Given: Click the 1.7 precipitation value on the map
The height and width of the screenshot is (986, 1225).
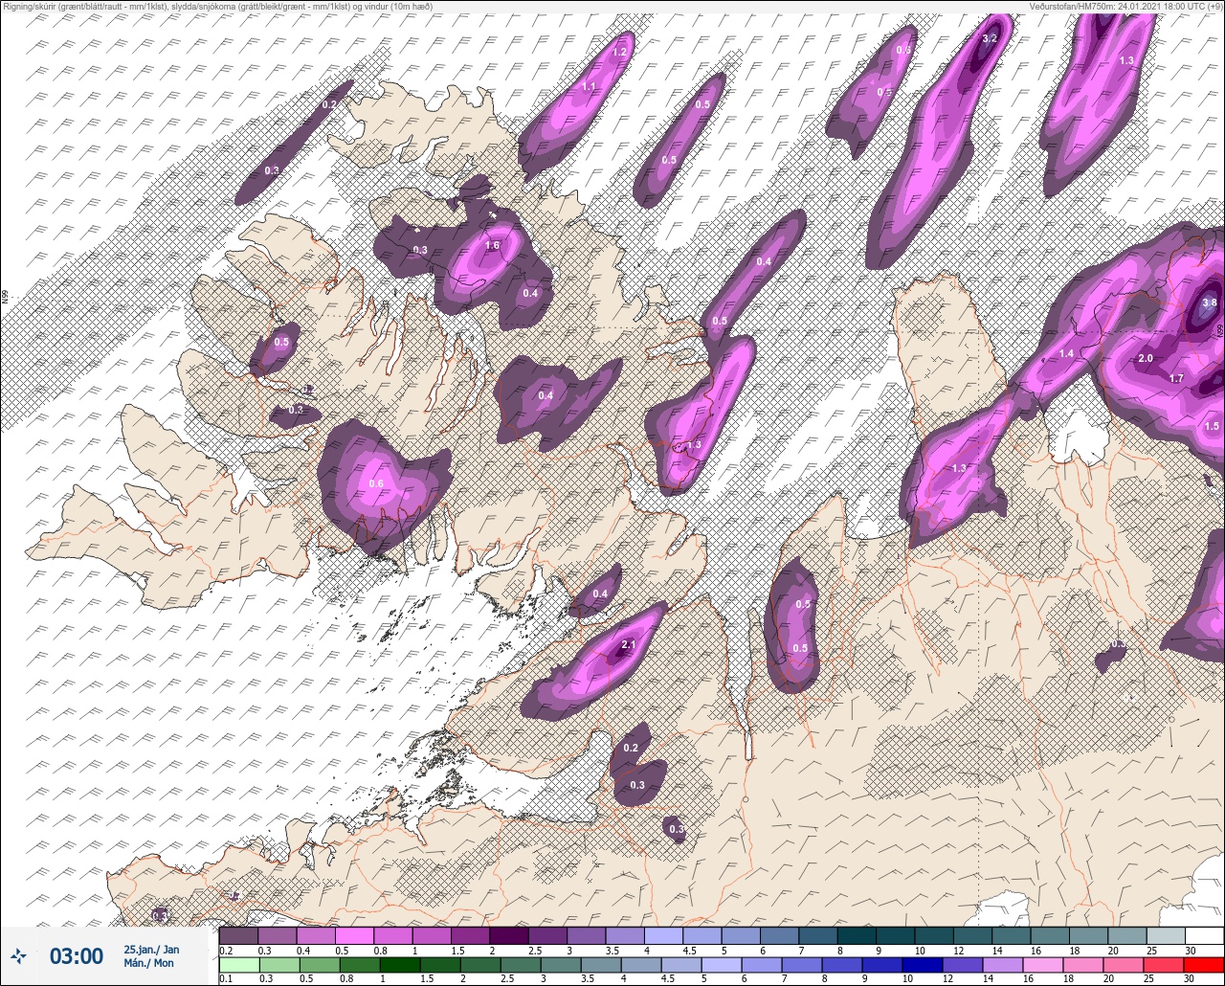Looking at the screenshot, I should (x=1176, y=379).
